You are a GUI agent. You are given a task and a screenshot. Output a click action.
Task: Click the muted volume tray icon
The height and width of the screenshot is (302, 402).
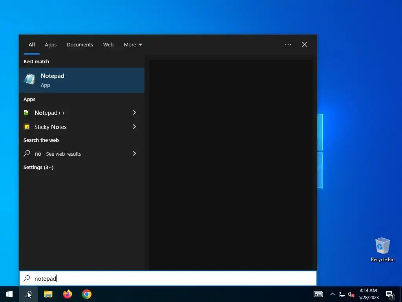click(x=351, y=294)
